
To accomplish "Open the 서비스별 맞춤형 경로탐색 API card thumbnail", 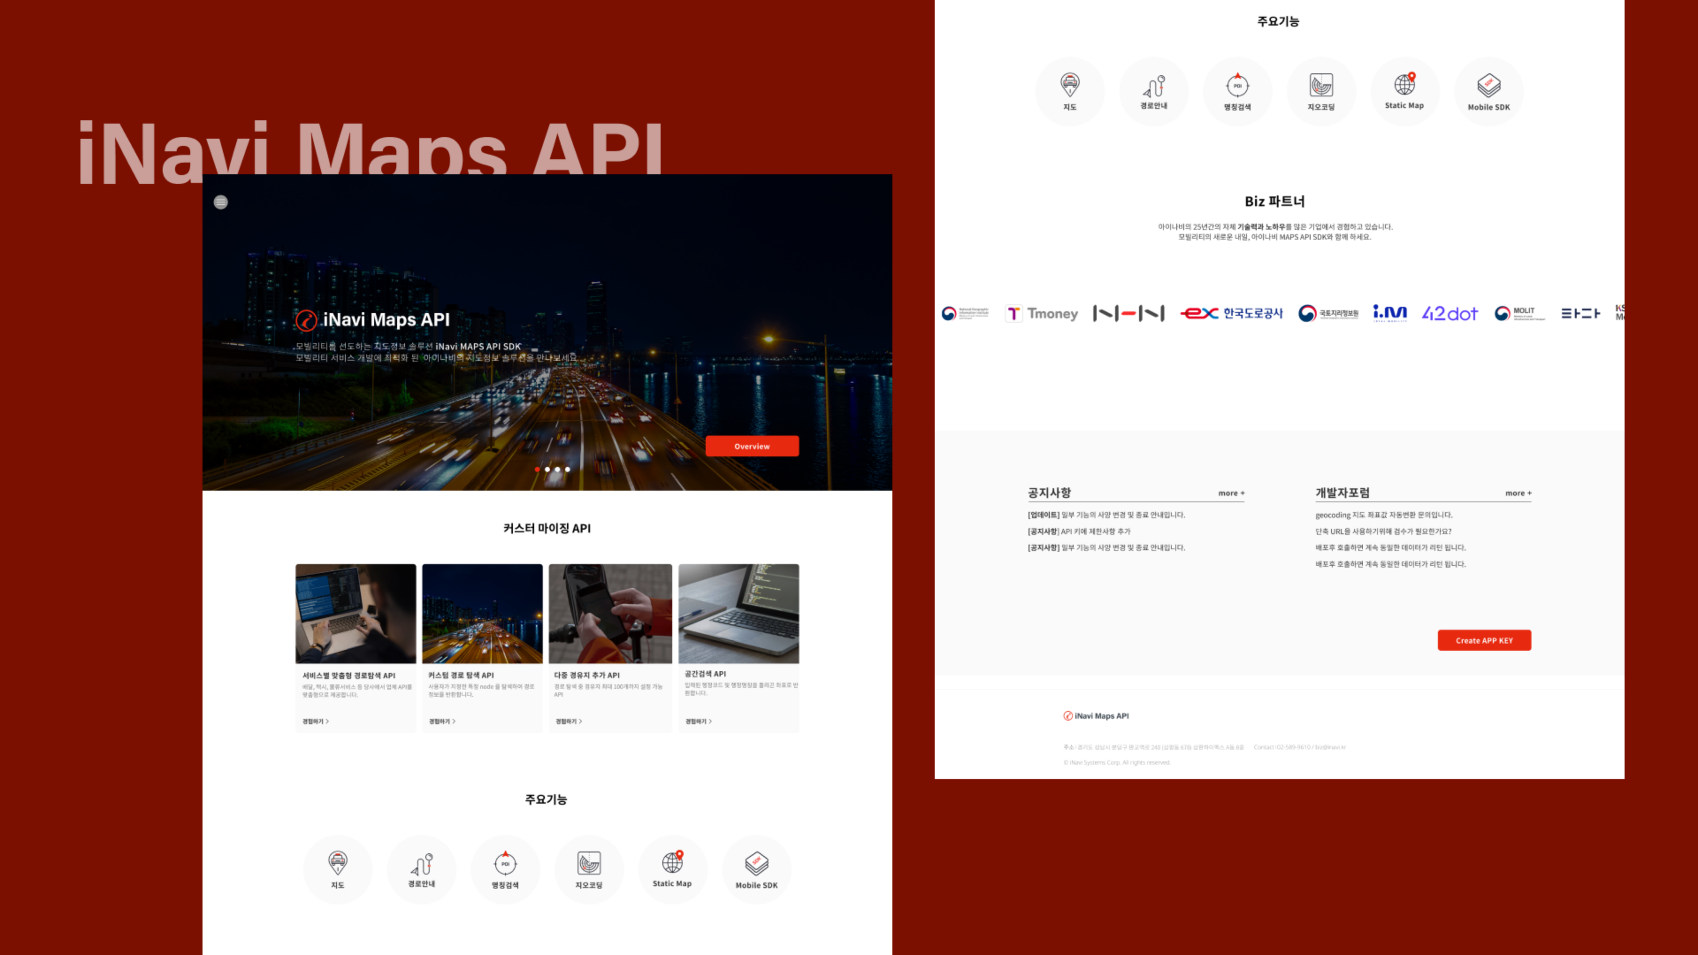I will pos(356,614).
